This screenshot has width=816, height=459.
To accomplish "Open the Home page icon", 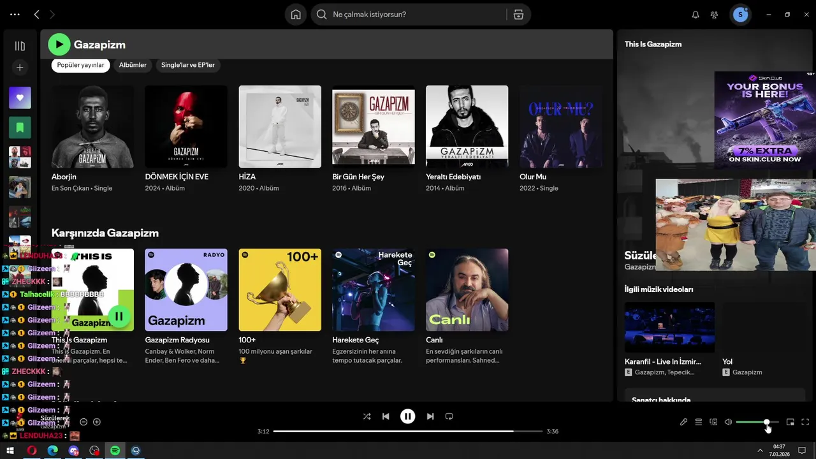I will click(296, 15).
